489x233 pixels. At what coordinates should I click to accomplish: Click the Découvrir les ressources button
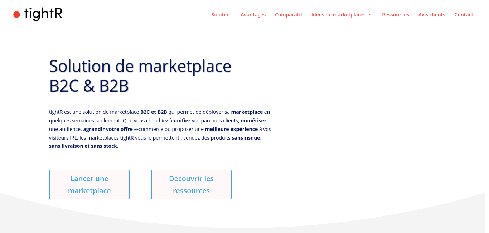tap(191, 184)
